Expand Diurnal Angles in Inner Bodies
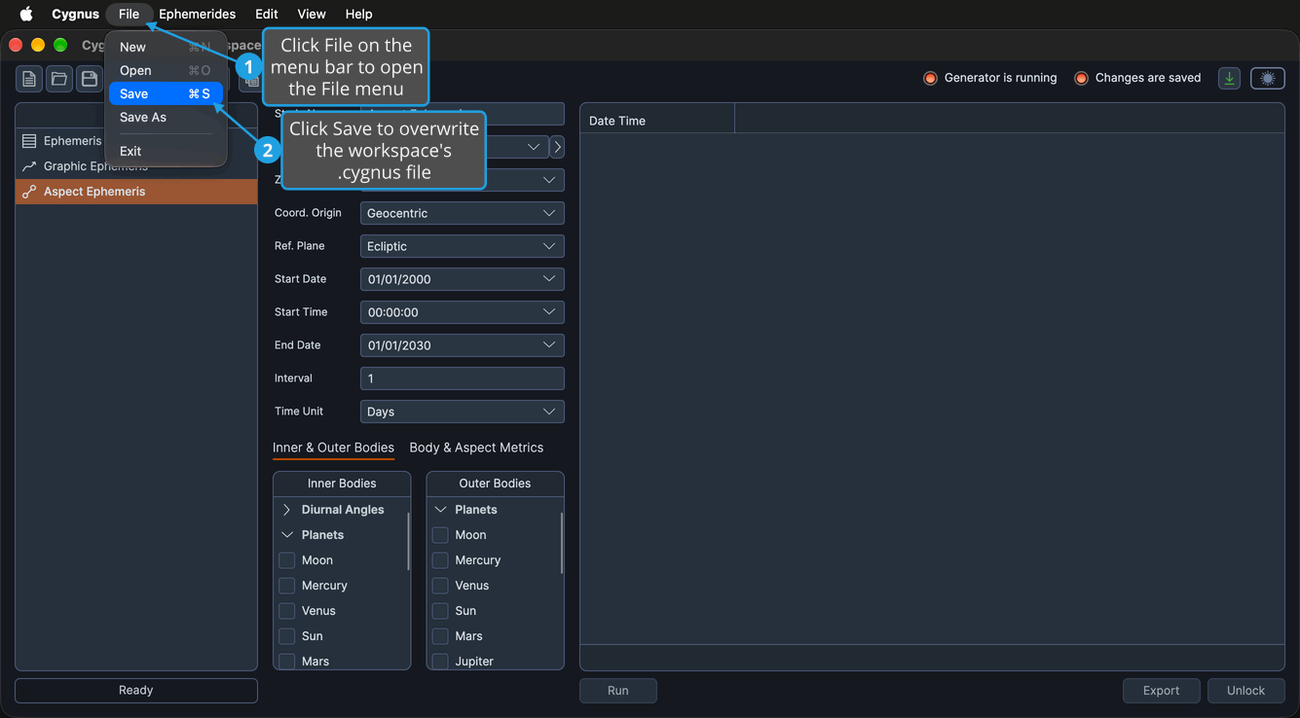This screenshot has height=718, width=1300. pos(287,510)
